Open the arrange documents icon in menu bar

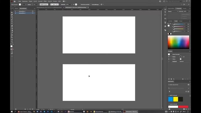click(64, 1)
